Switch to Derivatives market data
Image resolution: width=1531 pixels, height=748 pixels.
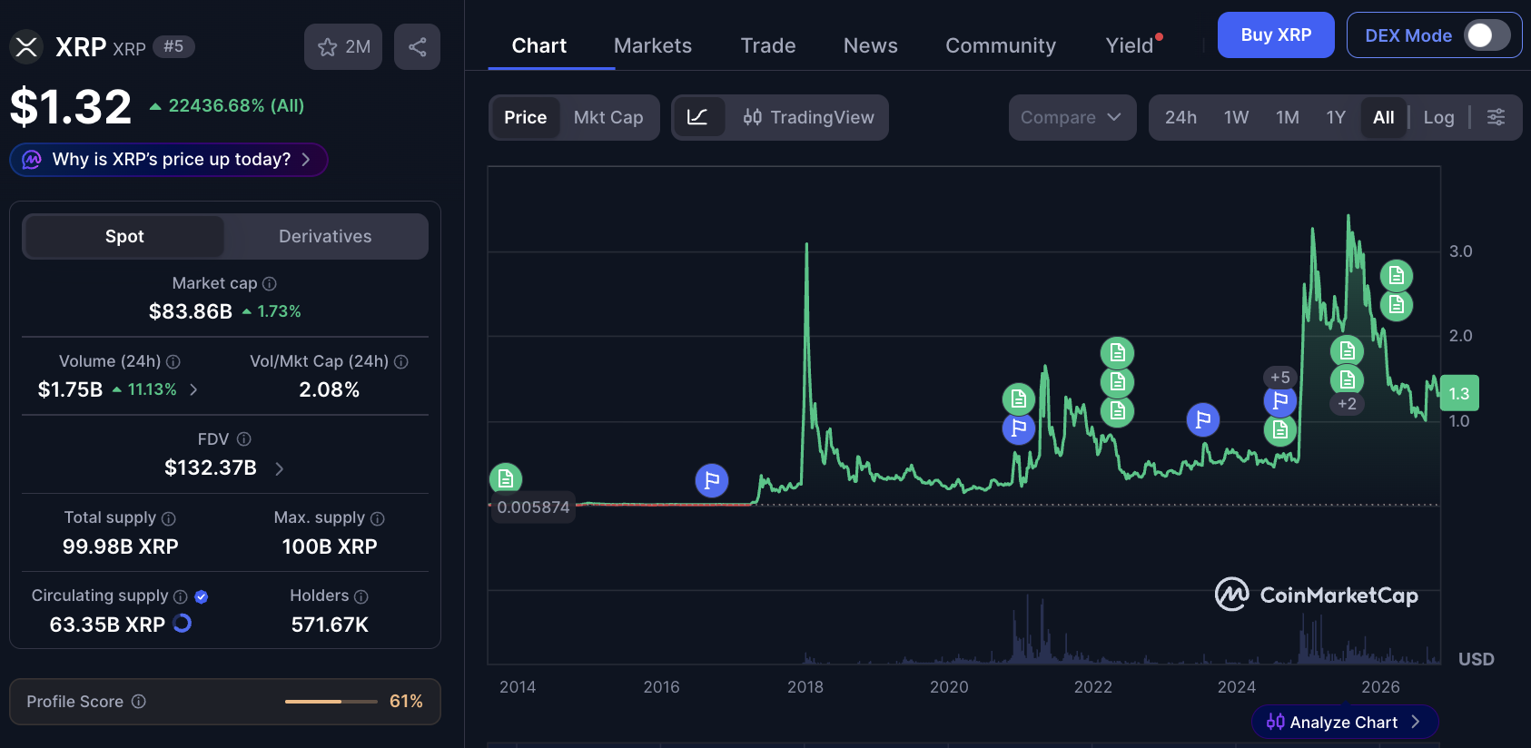pyautogui.click(x=325, y=236)
